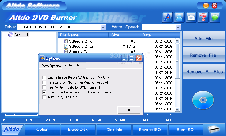Switch to the Data Options tab
This screenshot has width=226, height=136.
[x=51, y=66]
